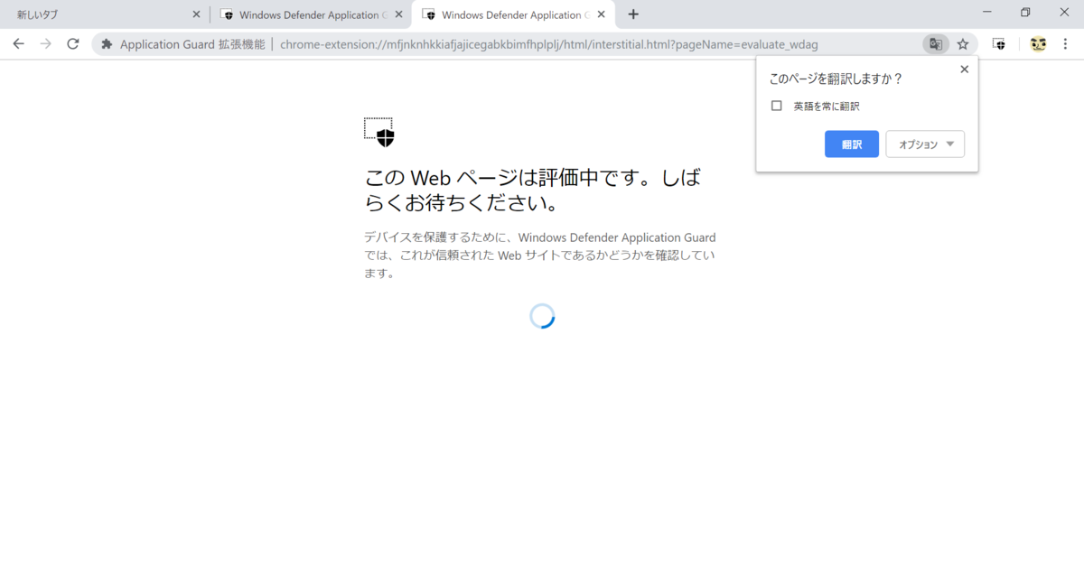The height and width of the screenshot is (576, 1084).
Task: Enable always translate English option
Action: [776, 106]
